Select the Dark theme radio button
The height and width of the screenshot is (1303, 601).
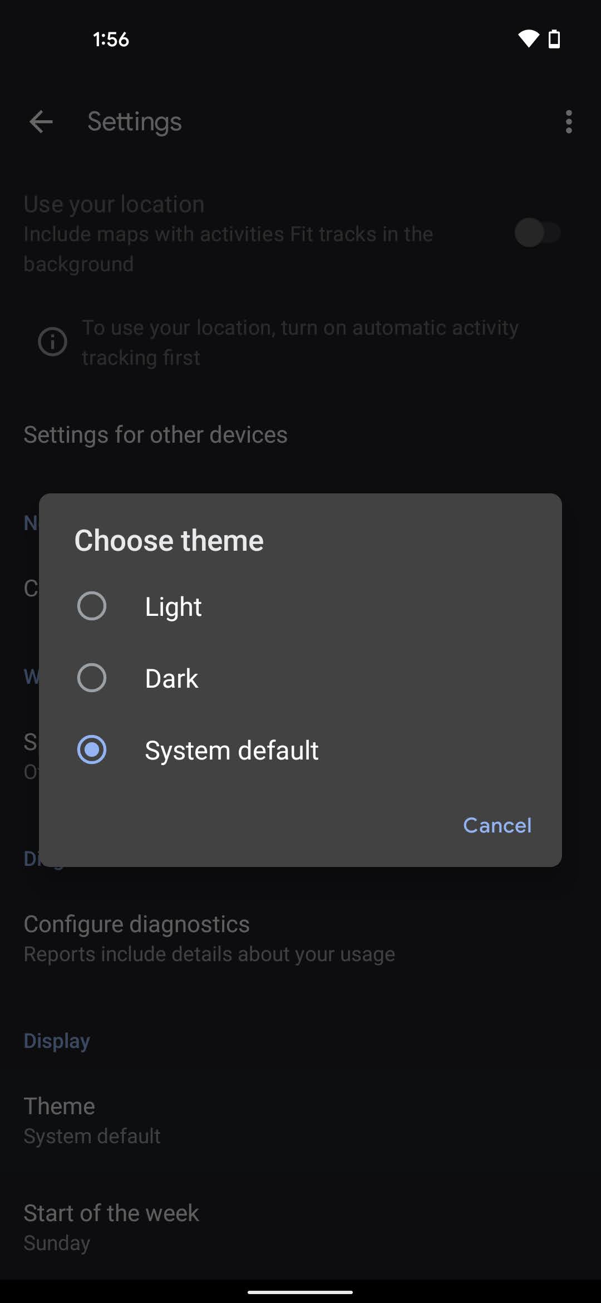(92, 678)
